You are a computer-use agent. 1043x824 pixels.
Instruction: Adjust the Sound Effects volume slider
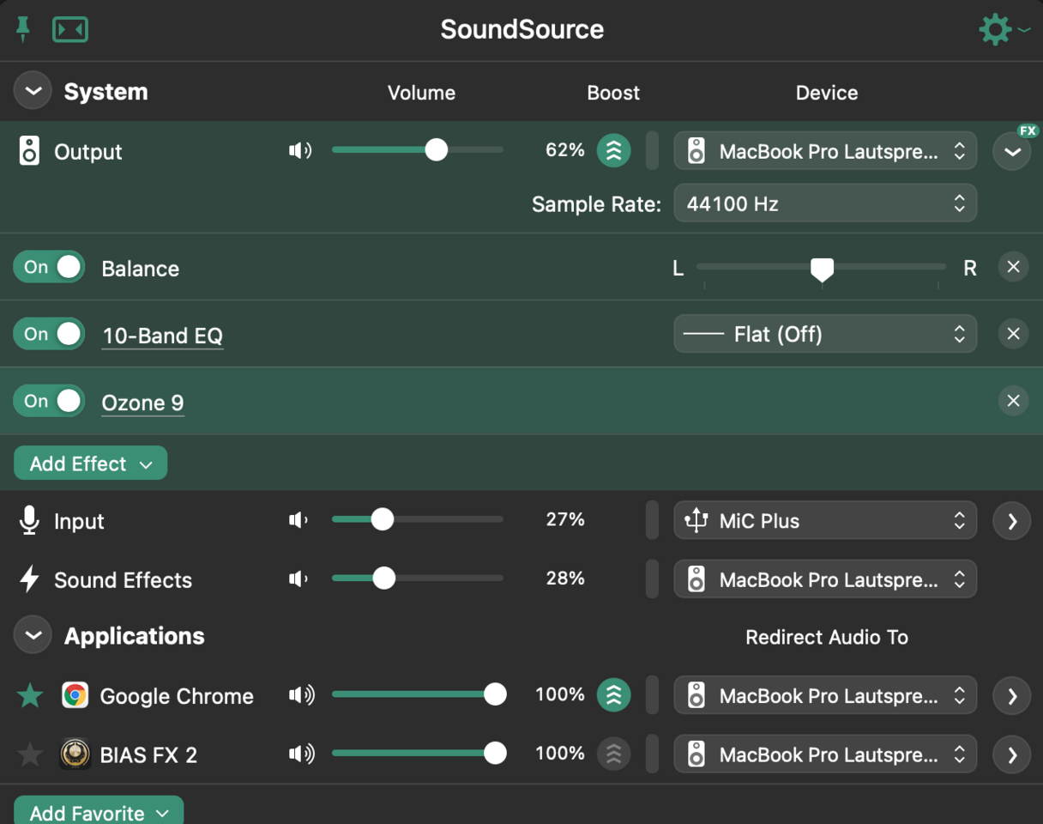418,578
